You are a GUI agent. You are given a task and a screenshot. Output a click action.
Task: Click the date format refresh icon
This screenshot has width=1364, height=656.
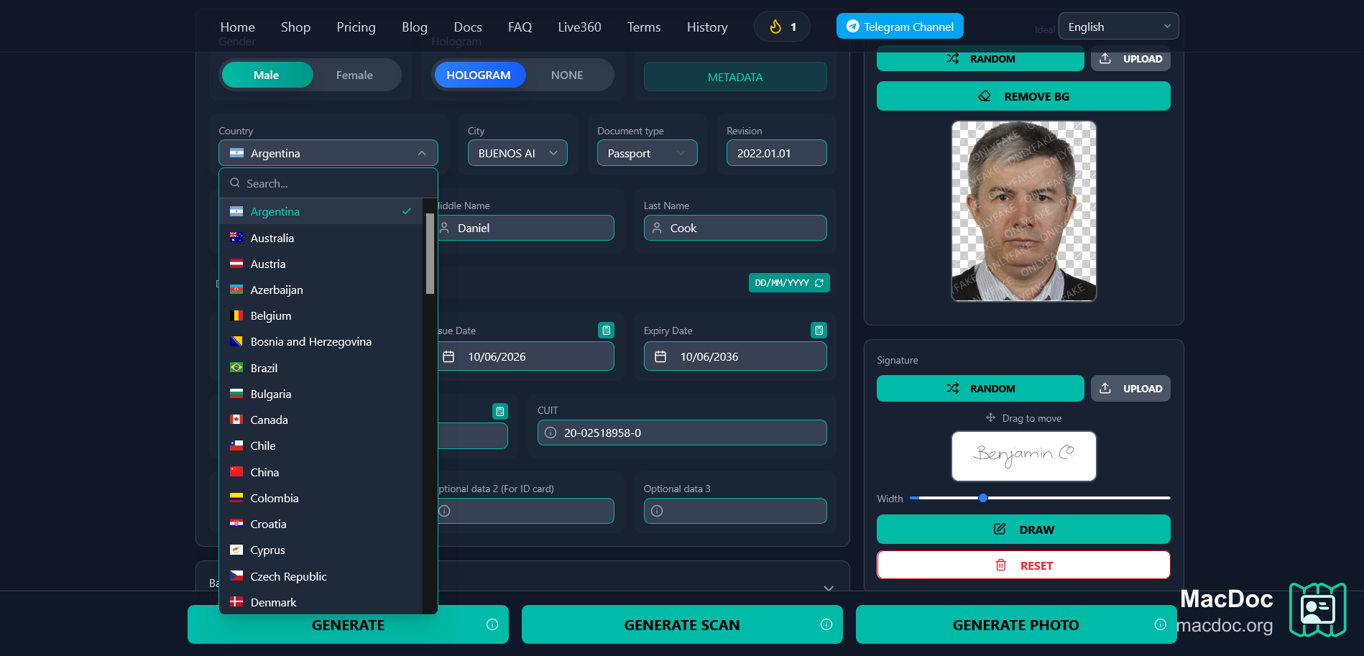point(819,283)
